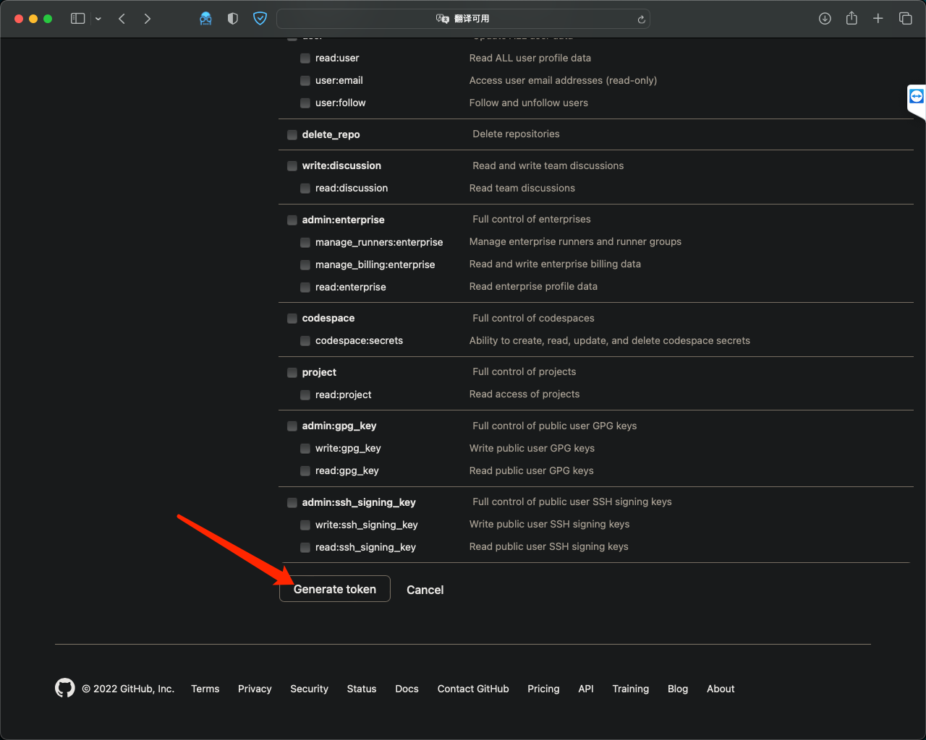
Task: Open a new tab with the plus icon
Action: click(x=878, y=18)
